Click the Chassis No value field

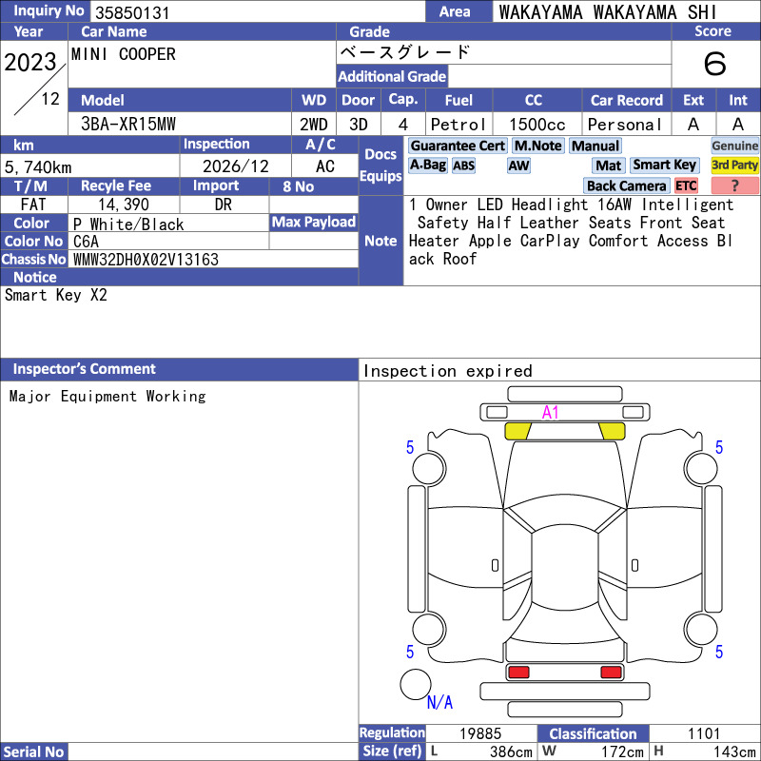click(213, 259)
